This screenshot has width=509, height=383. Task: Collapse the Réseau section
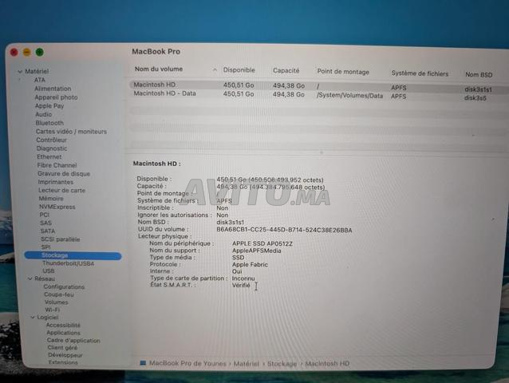pos(30,279)
